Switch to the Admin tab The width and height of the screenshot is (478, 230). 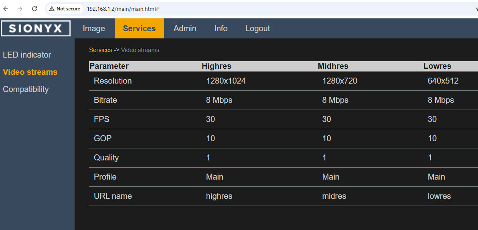[185, 28]
